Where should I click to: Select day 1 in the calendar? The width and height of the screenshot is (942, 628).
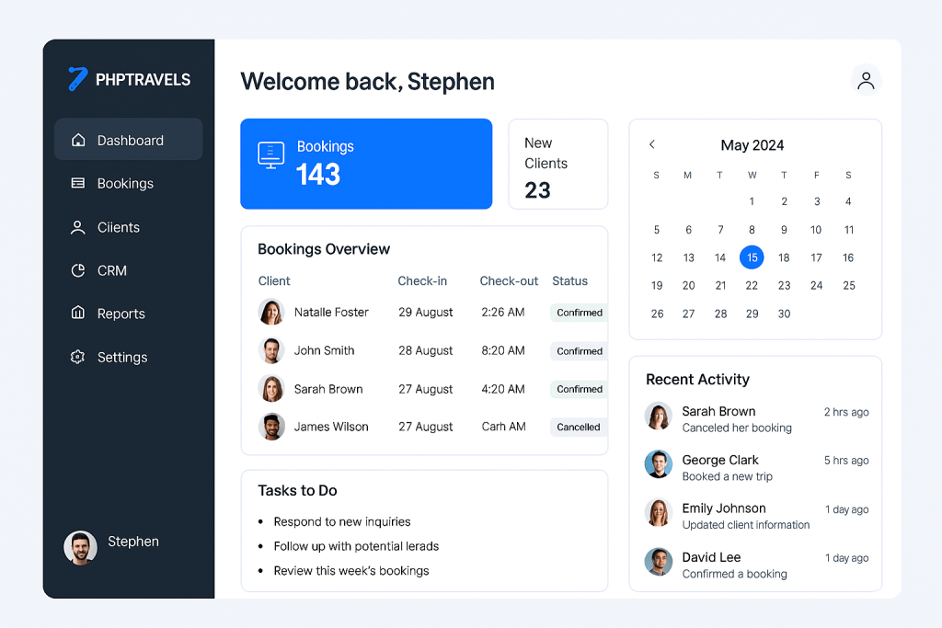point(752,201)
